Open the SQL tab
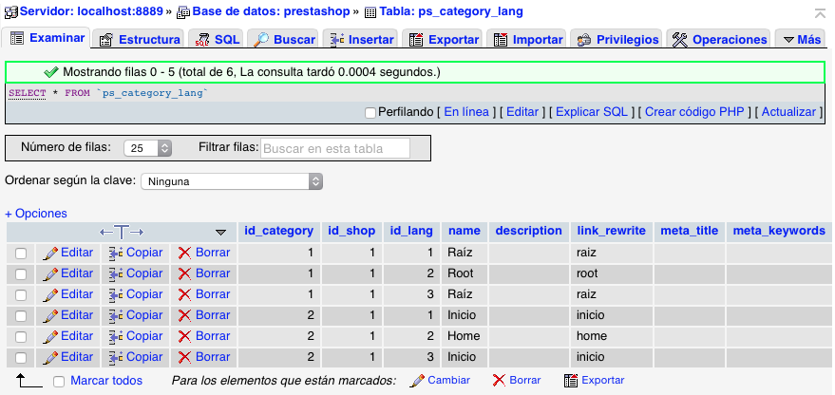Image resolution: width=835 pixels, height=395 pixels. (217, 39)
